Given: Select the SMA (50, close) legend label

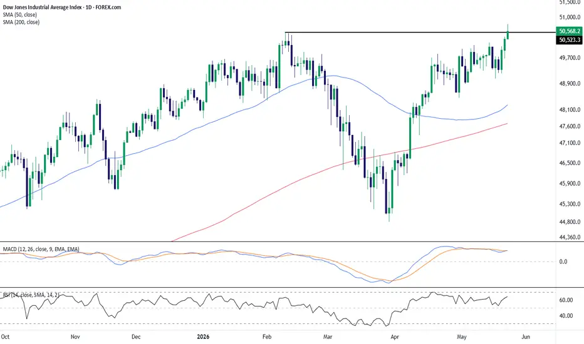Looking at the screenshot, I should (20, 14).
